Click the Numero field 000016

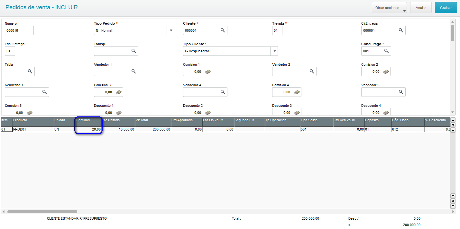click(x=19, y=30)
